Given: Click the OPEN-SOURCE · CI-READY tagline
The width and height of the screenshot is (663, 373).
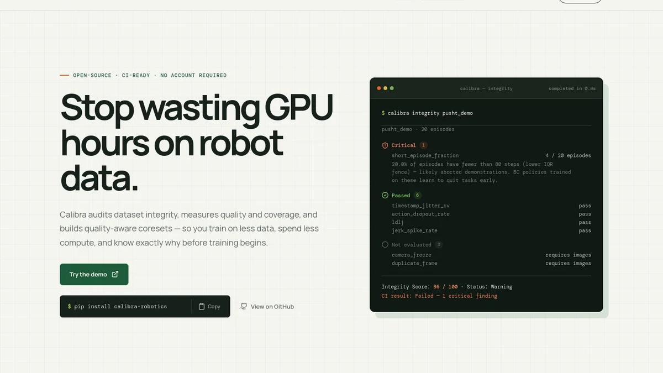Looking at the screenshot, I should (150, 75).
